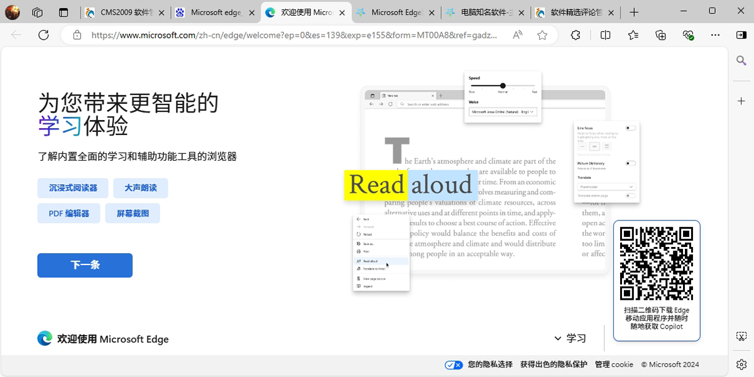Screen dimensions: 754x377
Task: Click the QR code to download Edge
Action: click(x=656, y=262)
